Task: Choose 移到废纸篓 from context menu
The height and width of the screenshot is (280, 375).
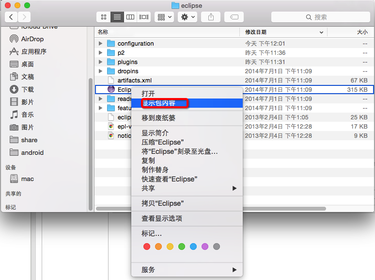Action: coord(187,118)
